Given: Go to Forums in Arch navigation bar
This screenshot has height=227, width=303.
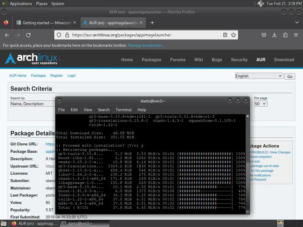Looking at the screenshot, I should coord(178,60).
